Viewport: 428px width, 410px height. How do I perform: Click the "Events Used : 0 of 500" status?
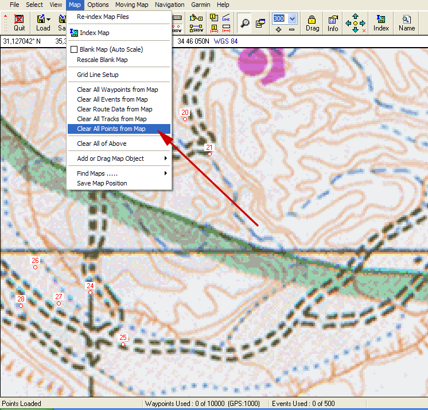[x=304, y=404]
